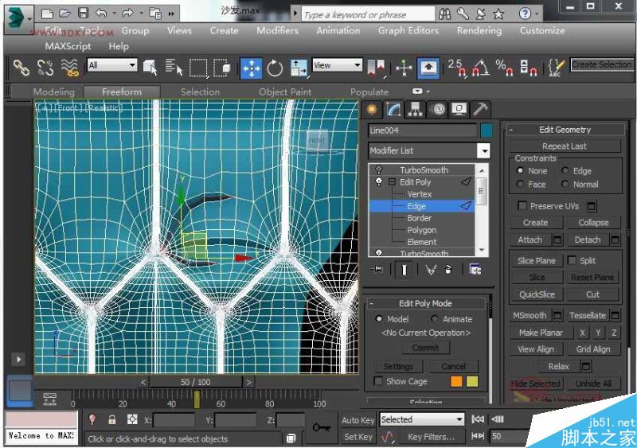Click the orange cage color swatch

[455, 381]
